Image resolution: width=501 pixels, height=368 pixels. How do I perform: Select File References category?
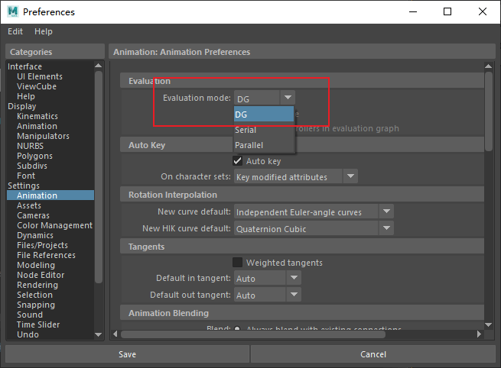tap(47, 255)
